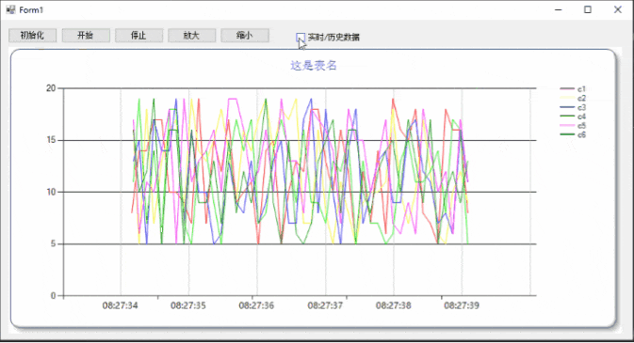Stop the chart with 停止 button

(138, 36)
